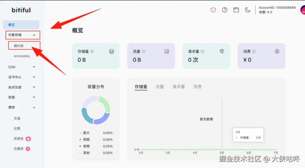This screenshot has width=305, height=168.
Task: Click the 6月 label on chart axis
Action: tap(249, 153)
